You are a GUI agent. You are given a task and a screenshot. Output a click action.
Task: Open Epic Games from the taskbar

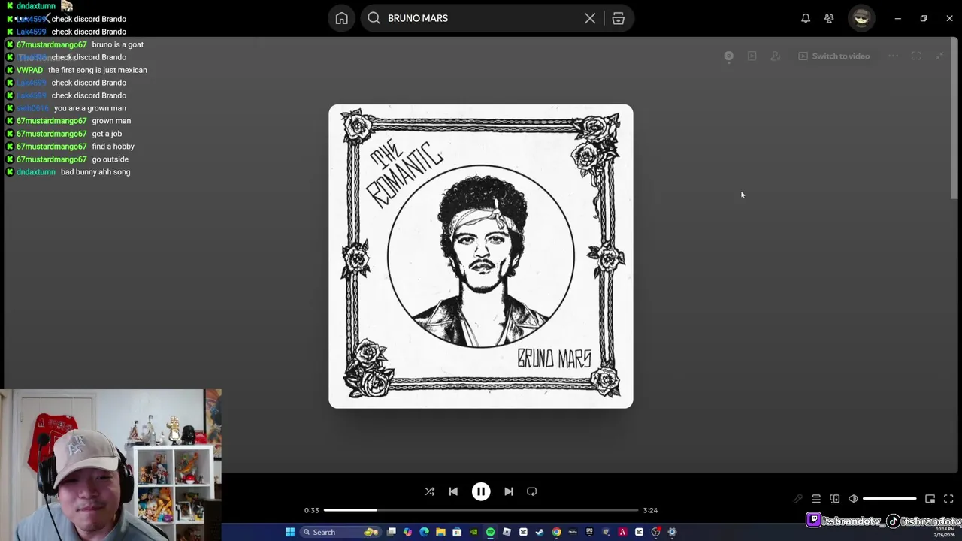[589, 532]
